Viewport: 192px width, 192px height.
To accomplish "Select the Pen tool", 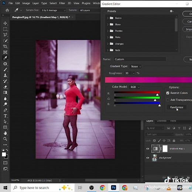I will (5, 110).
